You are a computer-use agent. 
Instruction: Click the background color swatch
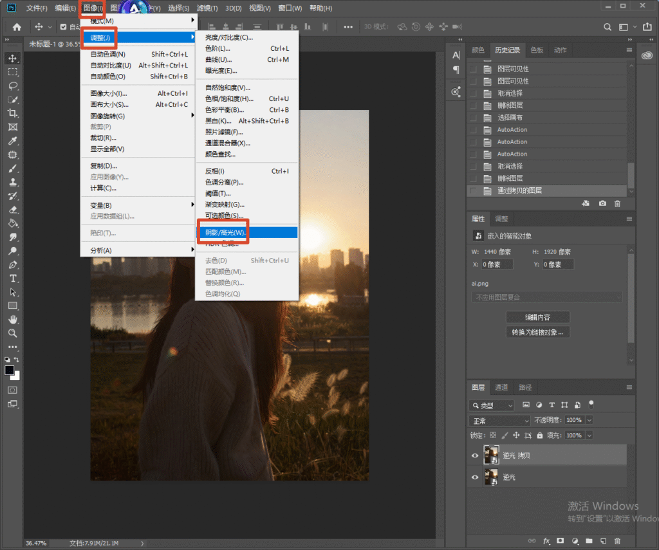pos(17,376)
